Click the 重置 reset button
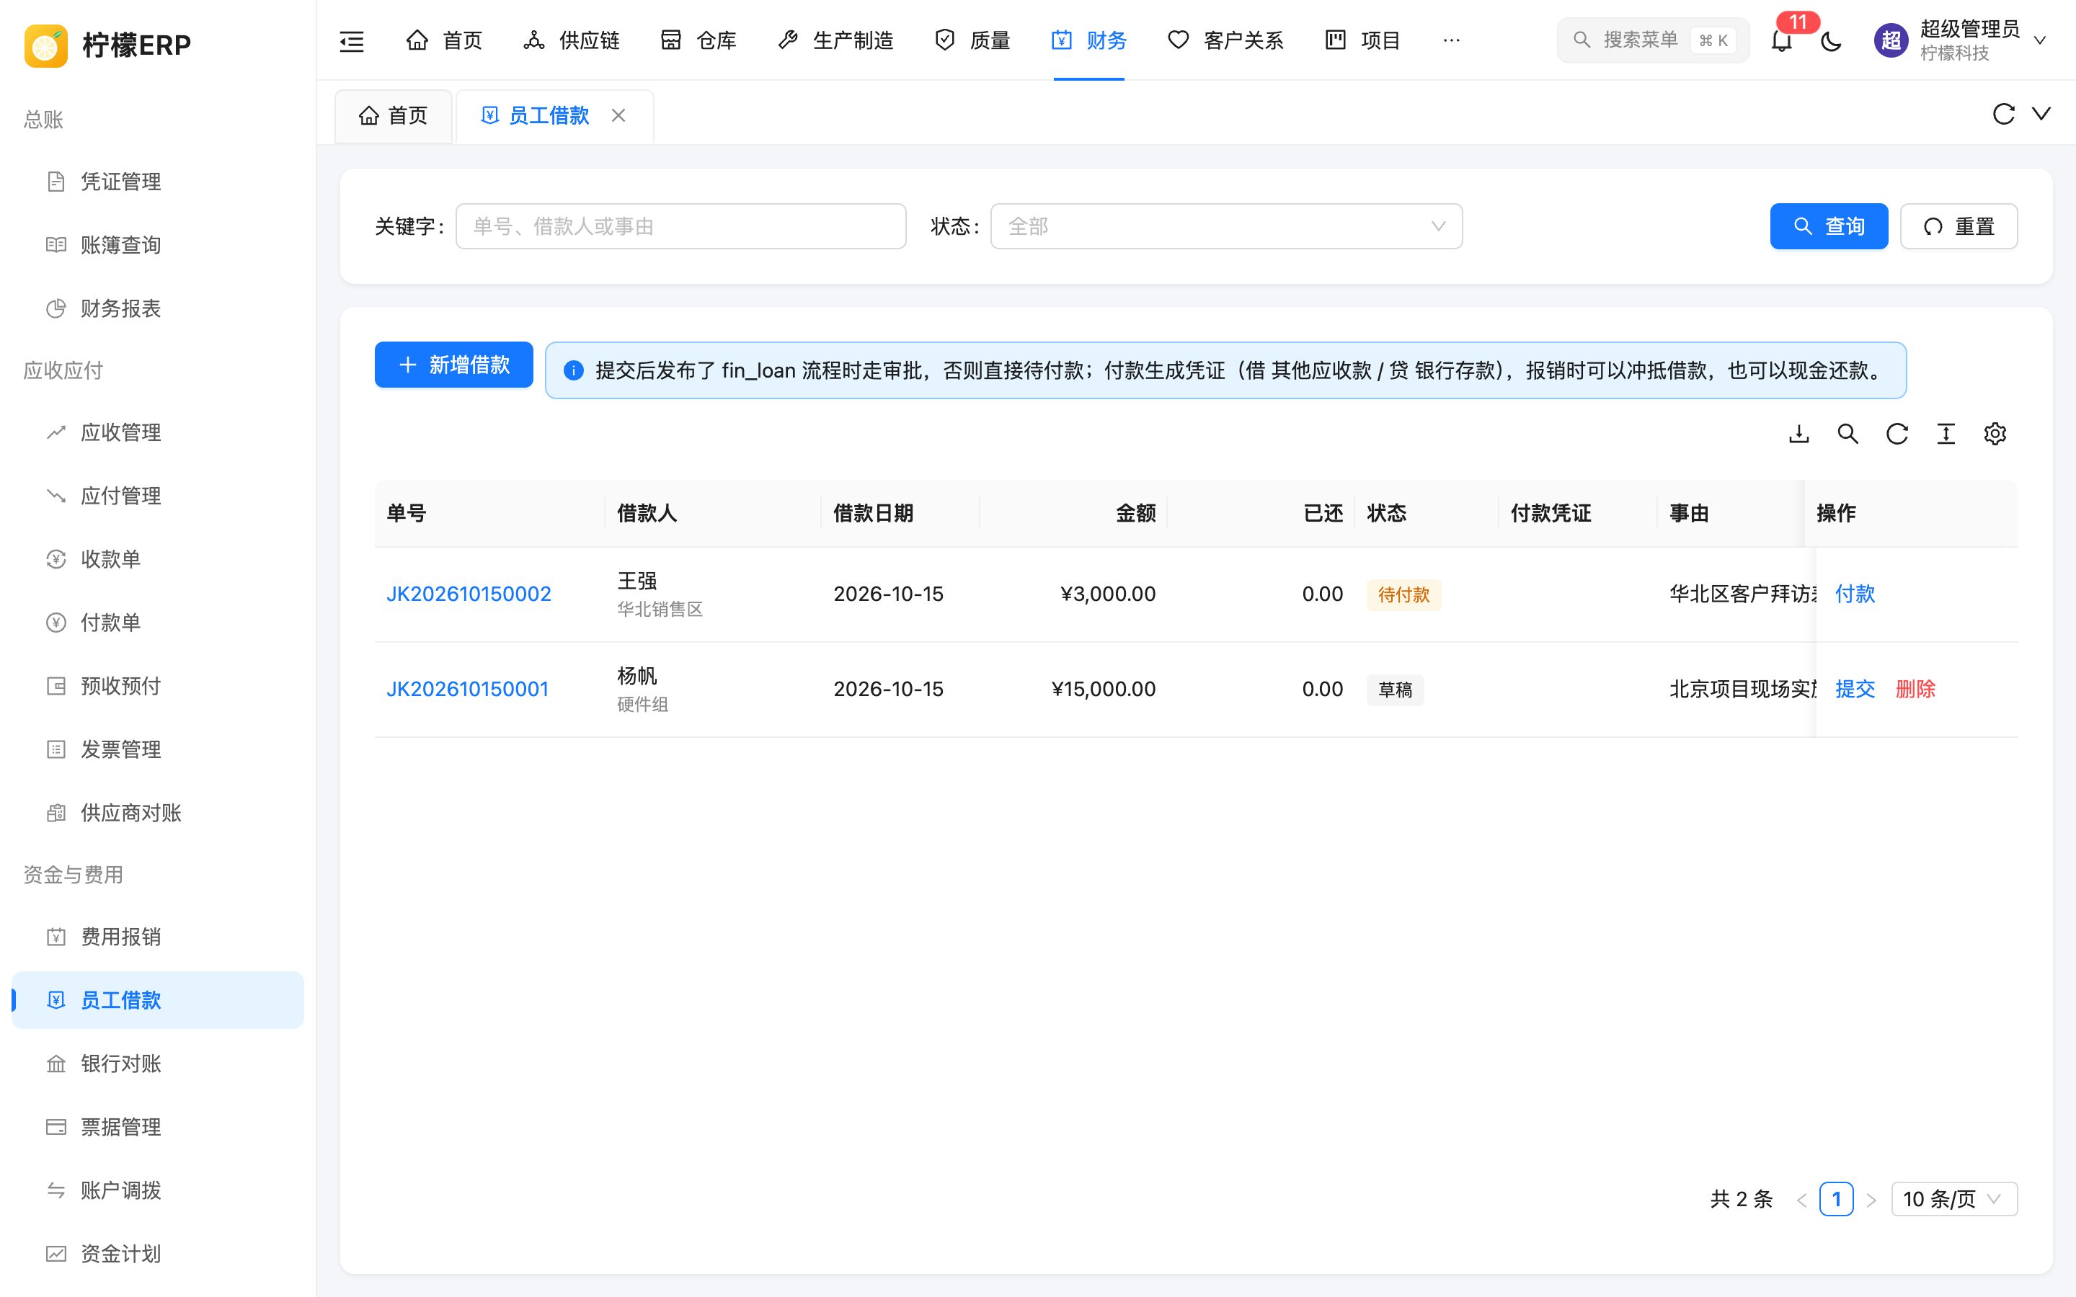This screenshot has height=1297, width=2076. click(1959, 226)
